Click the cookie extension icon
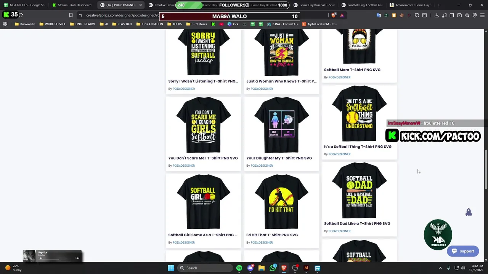Screen dimensions: 488x274 coord(401,15)
